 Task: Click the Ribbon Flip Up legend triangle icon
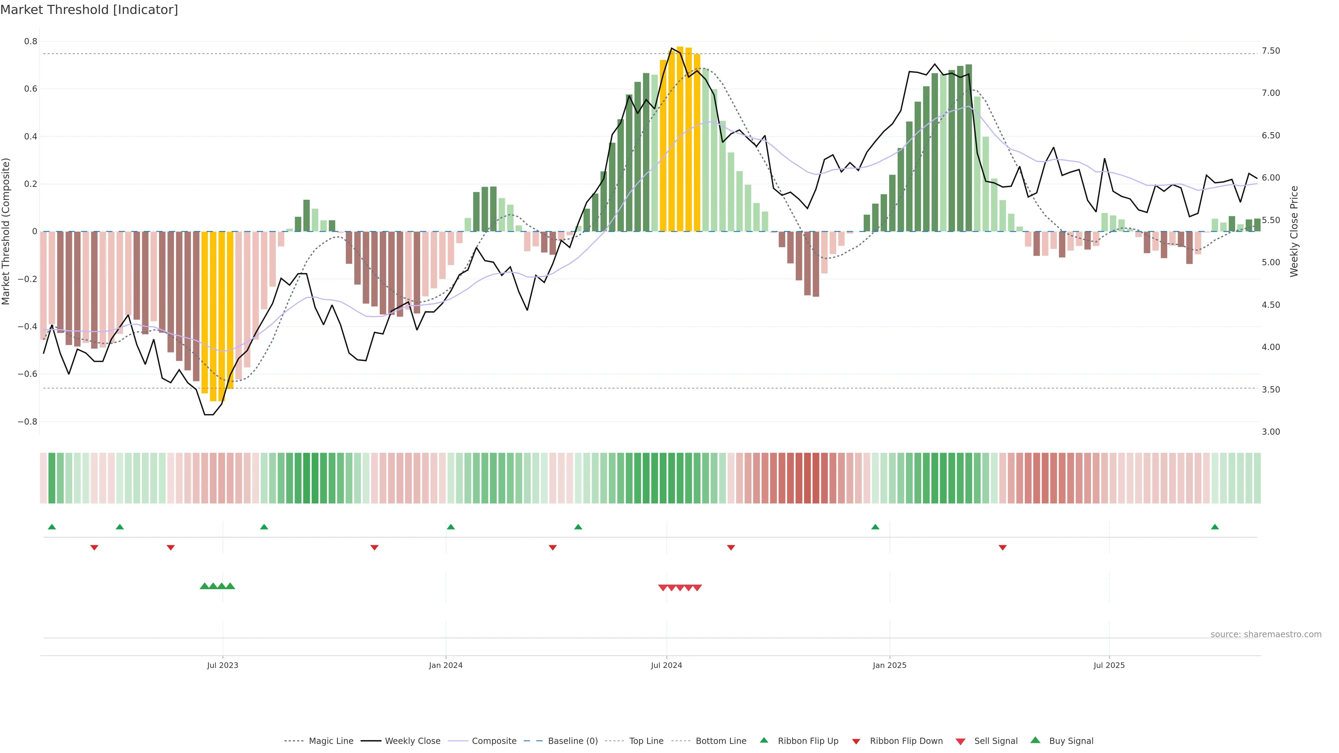[764, 740]
